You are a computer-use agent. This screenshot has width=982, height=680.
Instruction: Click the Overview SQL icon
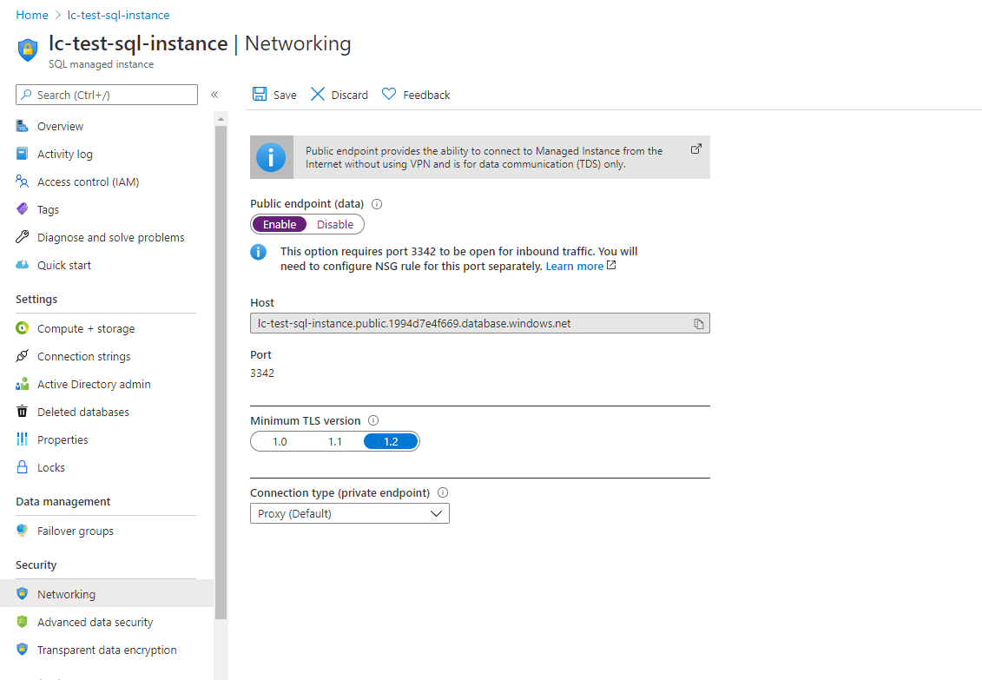point(22,126)
